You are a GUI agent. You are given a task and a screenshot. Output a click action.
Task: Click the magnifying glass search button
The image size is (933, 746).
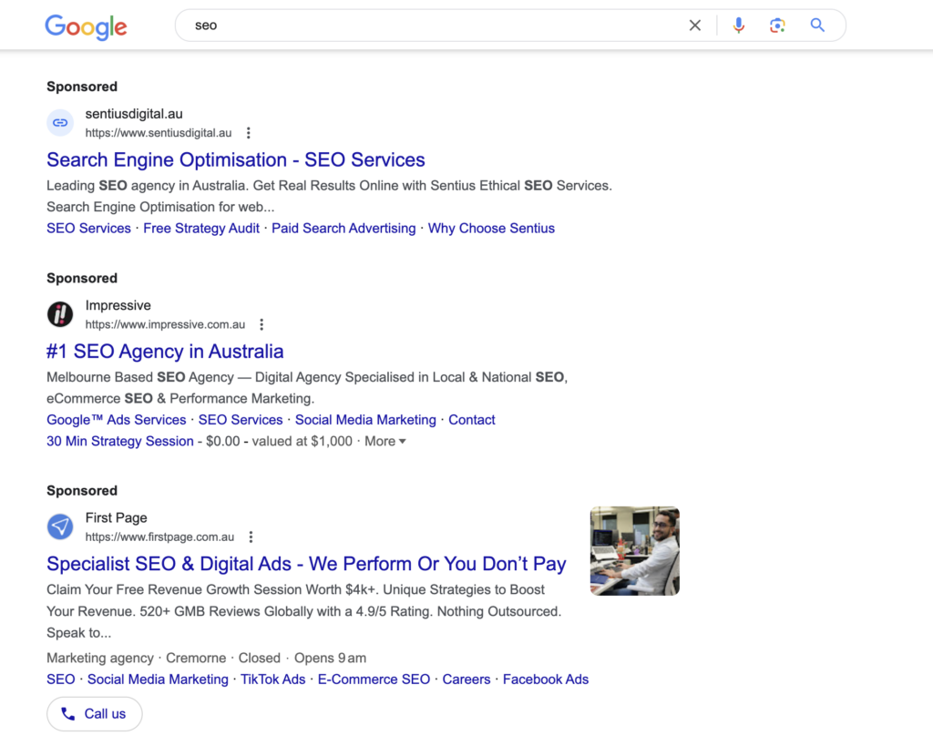point(817,26)
